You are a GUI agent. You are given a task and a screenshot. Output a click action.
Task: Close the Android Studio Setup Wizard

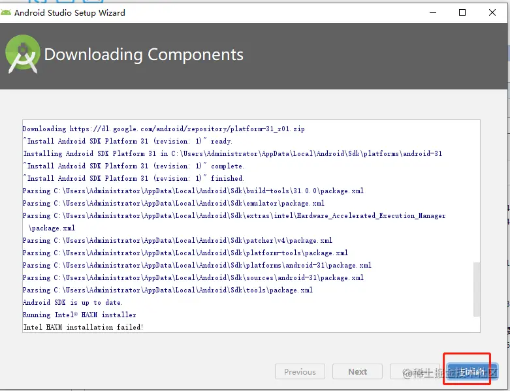(x=492, y=12)
